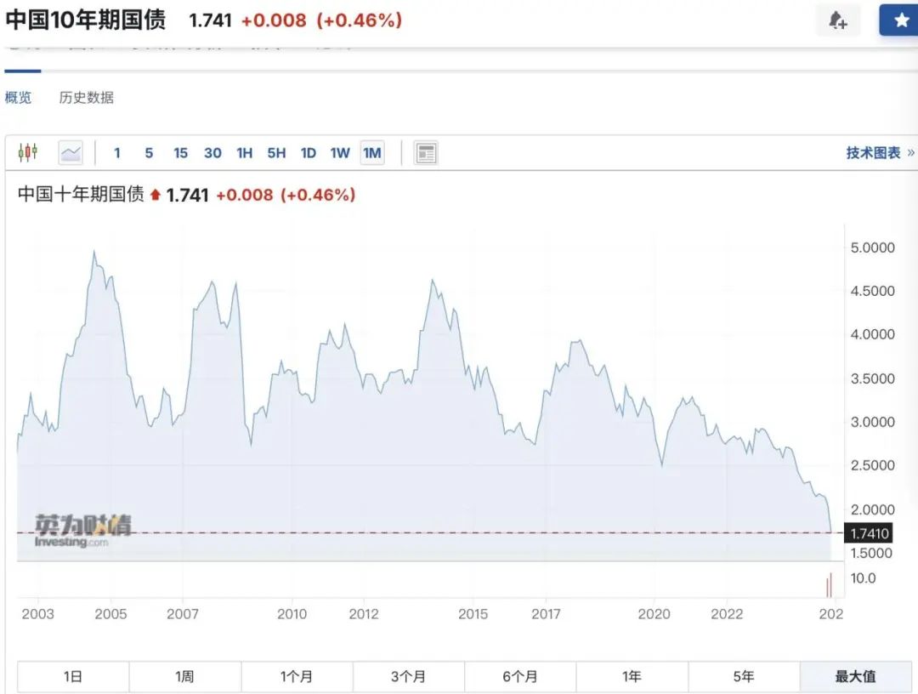Click the 2.5000 y-axis label
Viewport: 918px width, 694px height.
pos(872,465)
